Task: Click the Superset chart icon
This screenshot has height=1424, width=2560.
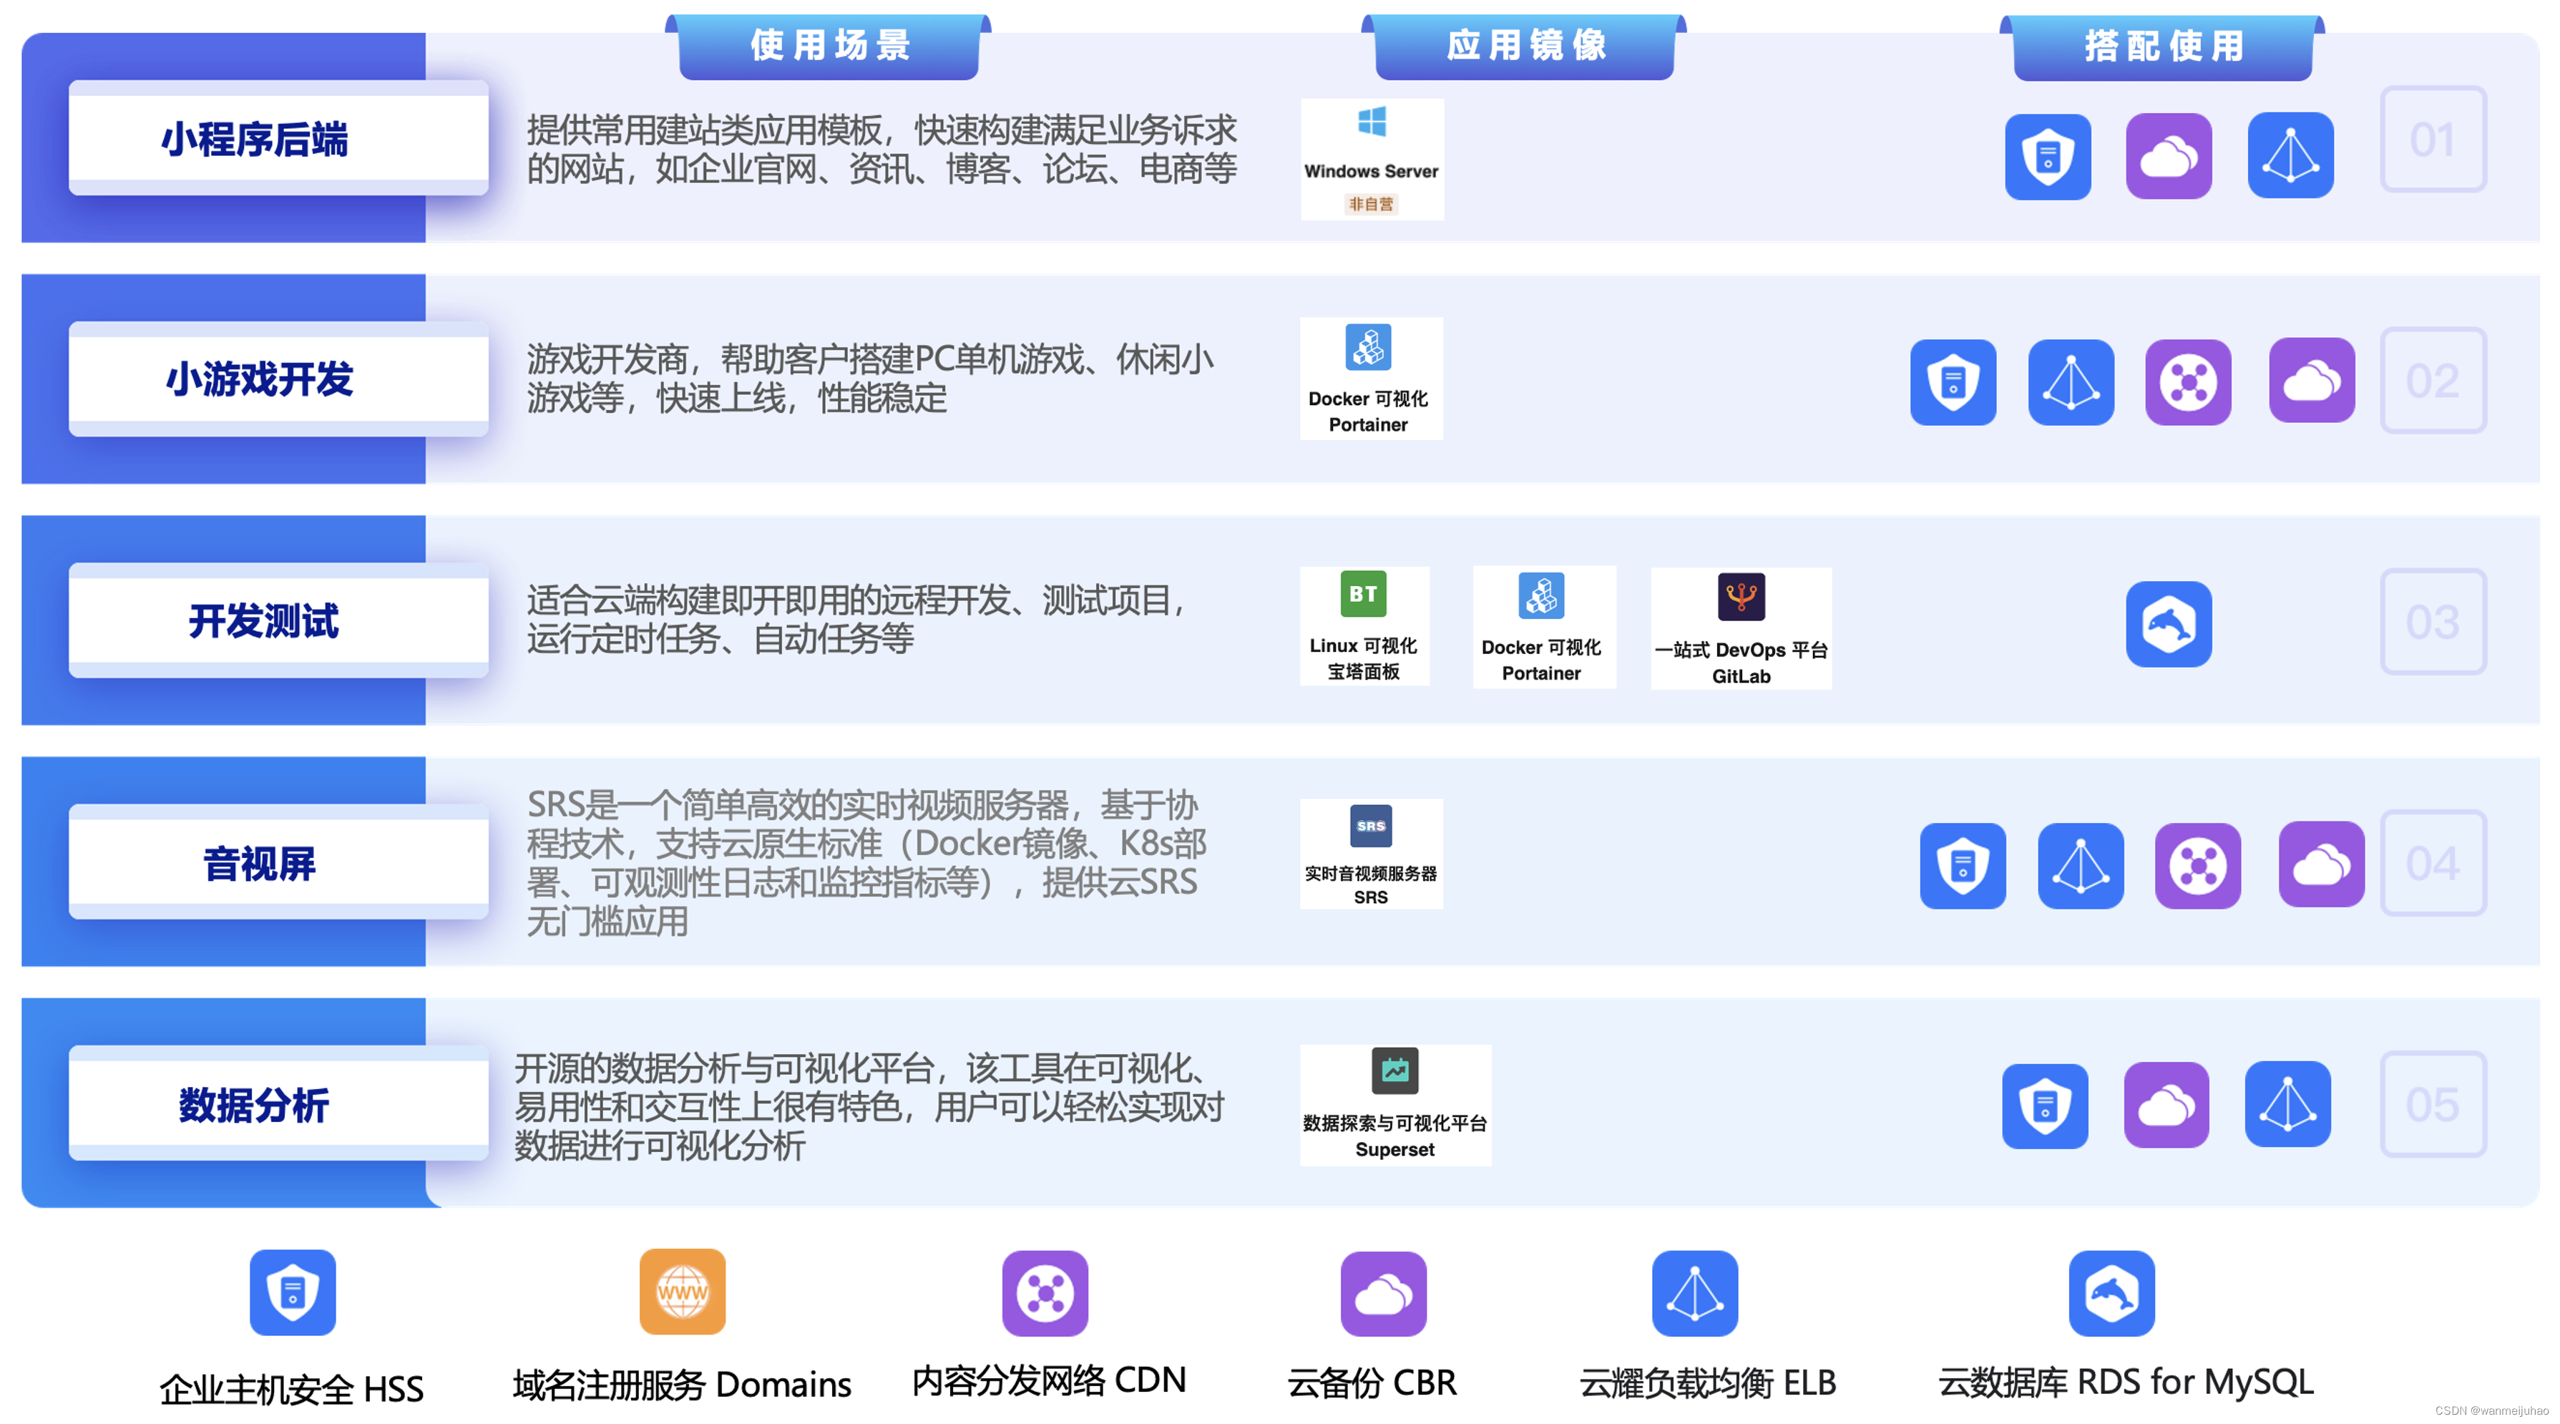Action: 1395,1071
